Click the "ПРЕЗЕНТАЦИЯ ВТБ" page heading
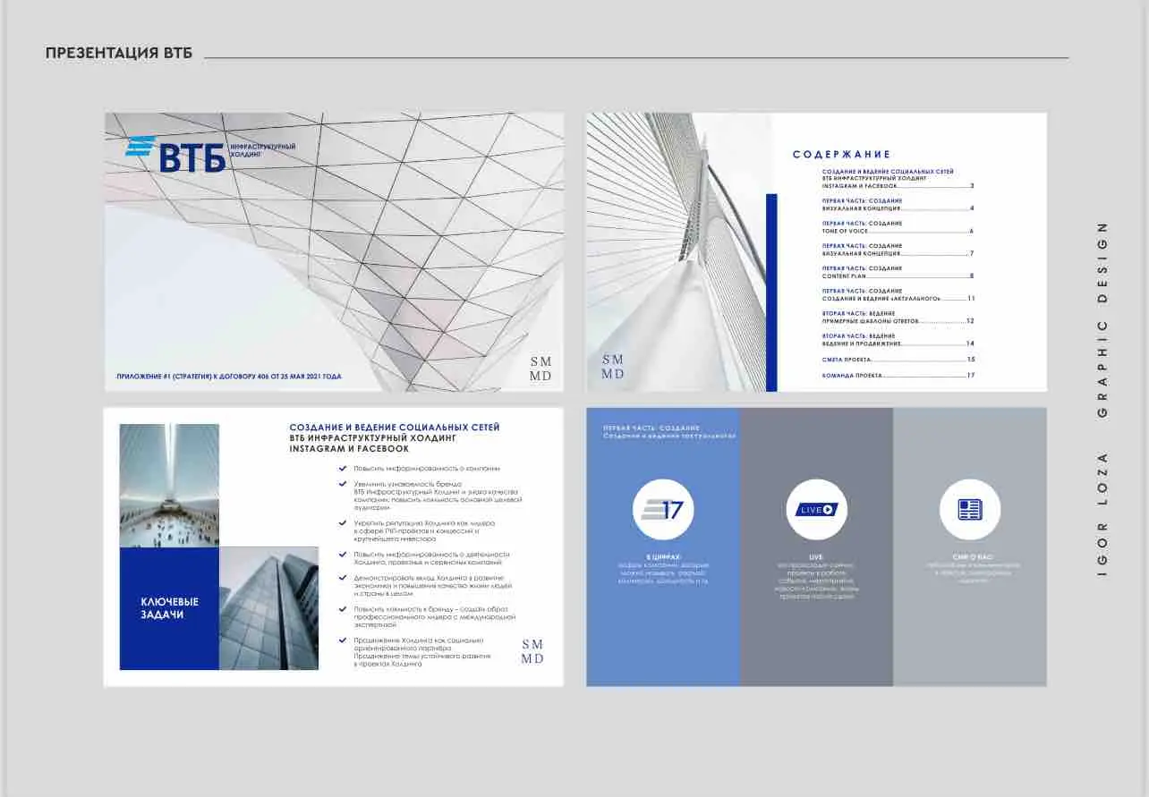 [x=119, y=54]
